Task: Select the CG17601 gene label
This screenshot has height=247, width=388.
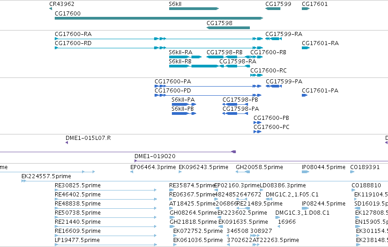Action: point(315,4)
